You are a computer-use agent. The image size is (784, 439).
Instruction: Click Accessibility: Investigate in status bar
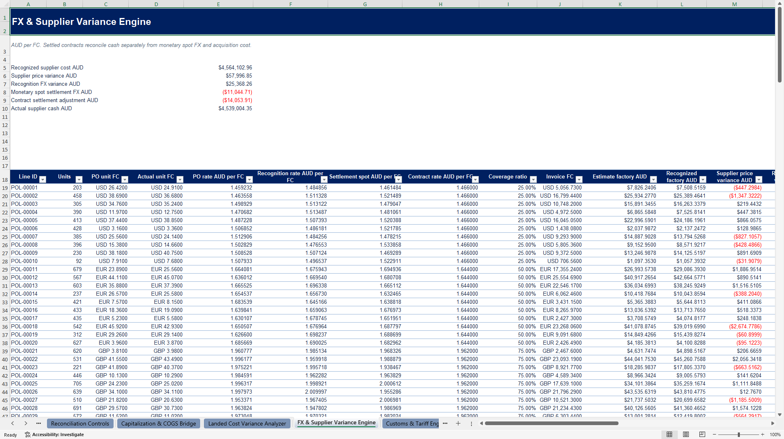click(54, 435)
